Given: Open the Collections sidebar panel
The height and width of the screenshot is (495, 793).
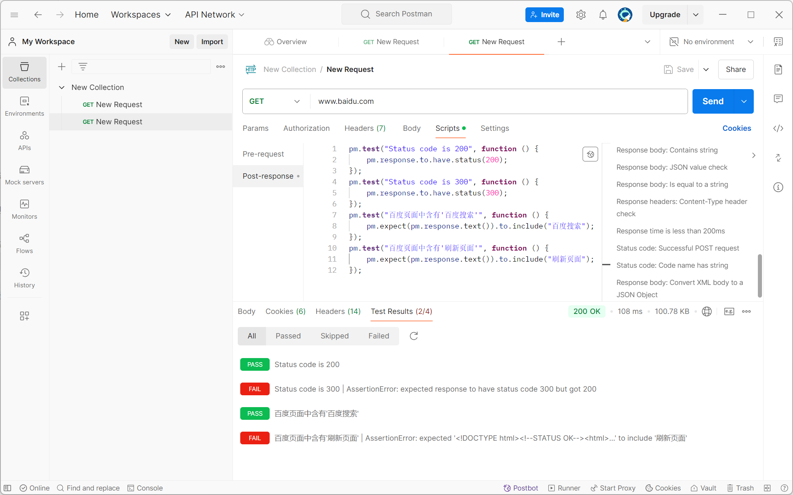Looking at the screenshot, I should [25, 72].
